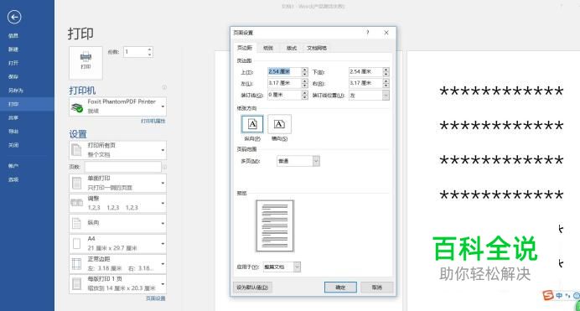This screenshot has width=580, height=311.
Task: Click the single-sided print (单面打印) icon
Action: [x=76, y=183]
